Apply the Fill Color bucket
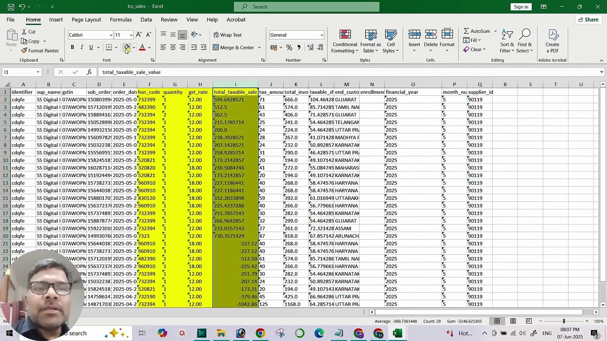Image resolution: width=607 pixels, height=341 pixels. click(x=127, y=47)
